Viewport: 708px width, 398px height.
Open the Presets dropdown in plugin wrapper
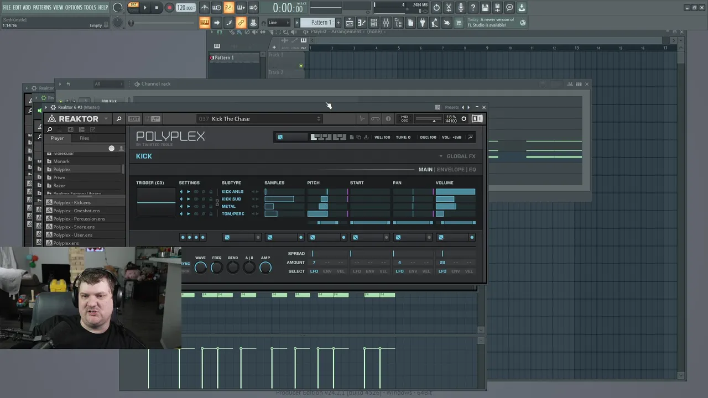click(x=452, y=107)
